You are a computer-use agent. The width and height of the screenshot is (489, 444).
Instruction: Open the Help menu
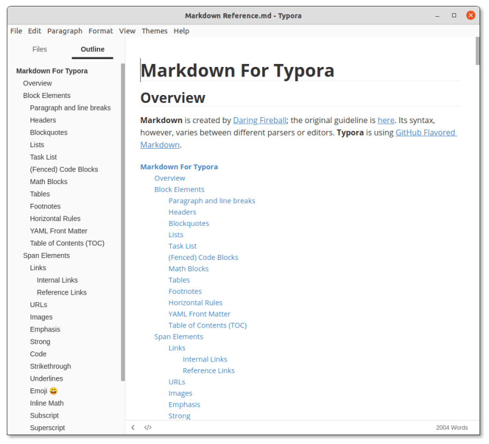tap(182, 31)
